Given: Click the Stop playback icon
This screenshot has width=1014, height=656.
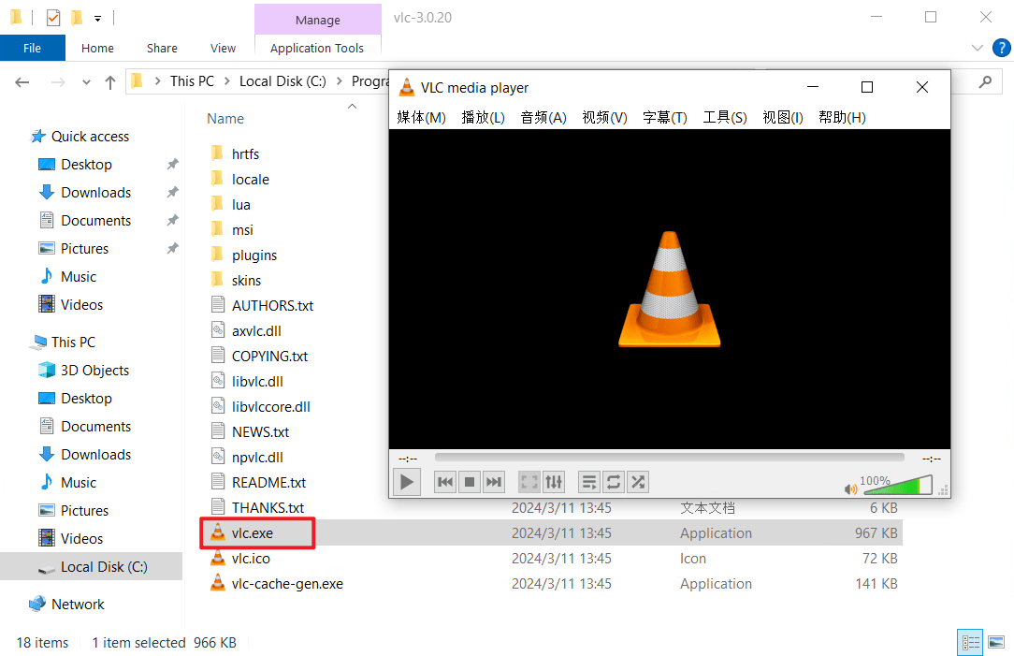Looking at the screenshot, I should 469,481.
